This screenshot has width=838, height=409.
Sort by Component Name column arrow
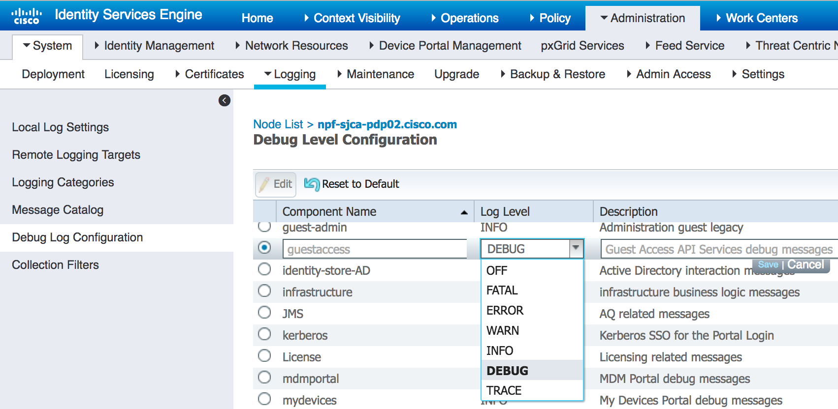click(464, 212)
